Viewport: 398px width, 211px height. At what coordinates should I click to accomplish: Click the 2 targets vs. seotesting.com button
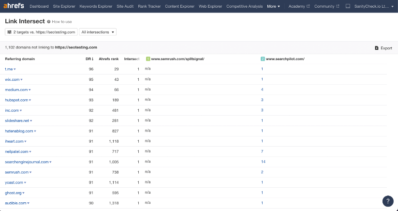(44, 32)
